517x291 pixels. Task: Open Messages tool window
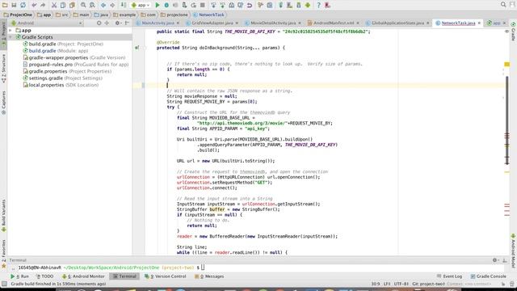tap(209, 276)
